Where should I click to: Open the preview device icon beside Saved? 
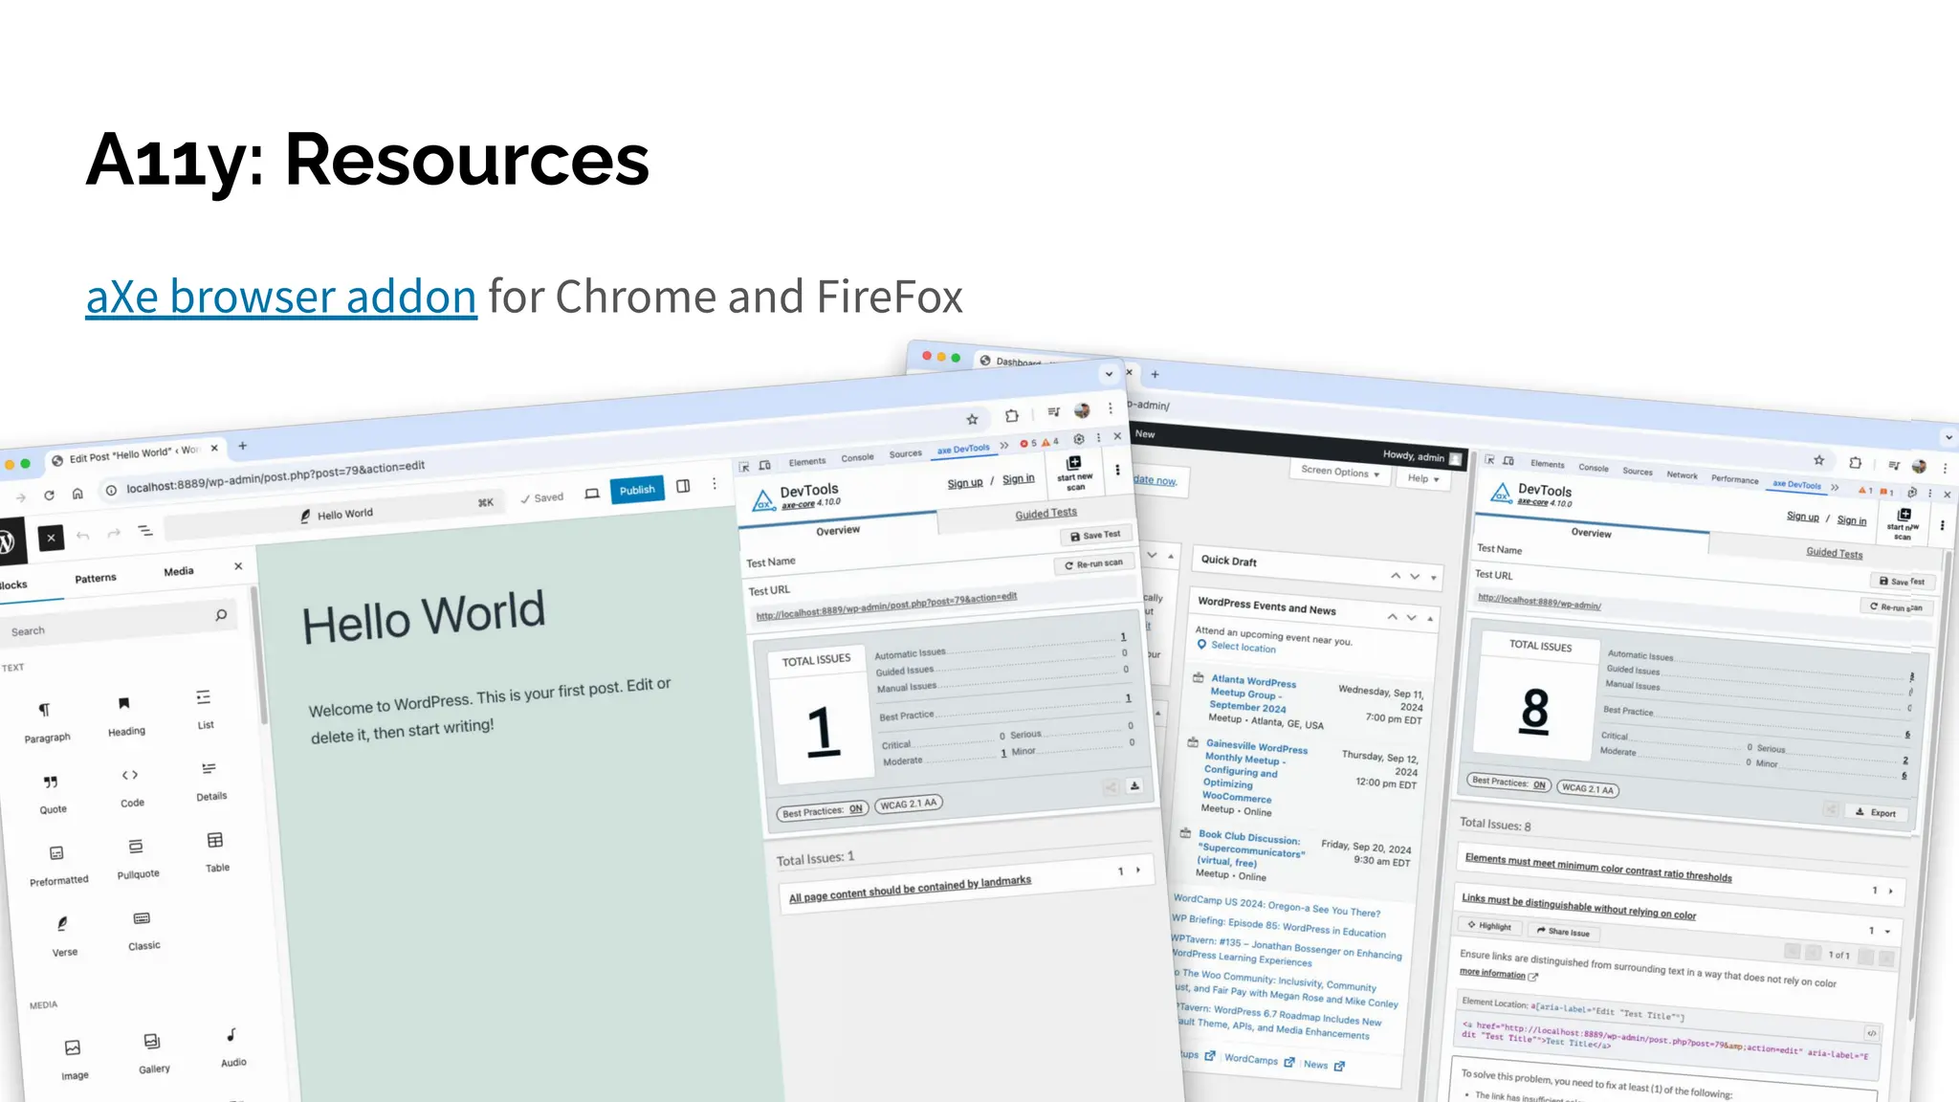pos(592,494)
